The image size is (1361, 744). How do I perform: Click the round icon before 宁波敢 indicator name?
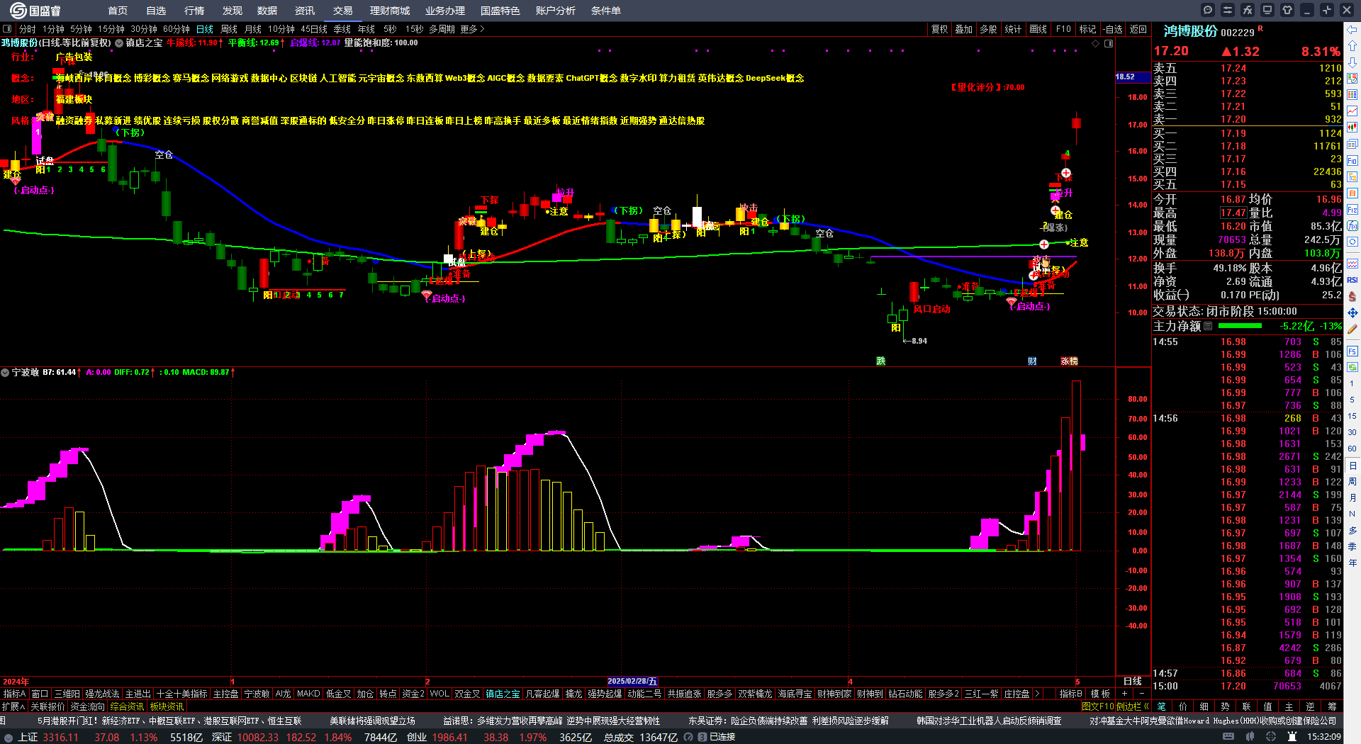pos(5,372)
